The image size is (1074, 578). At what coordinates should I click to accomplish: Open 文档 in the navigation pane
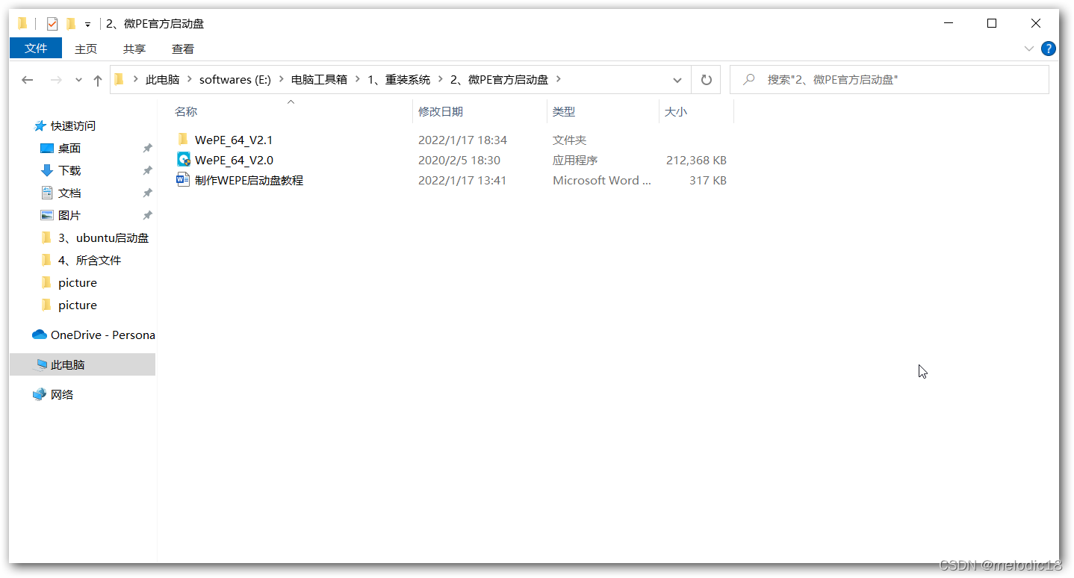click(x=69, y=193)
